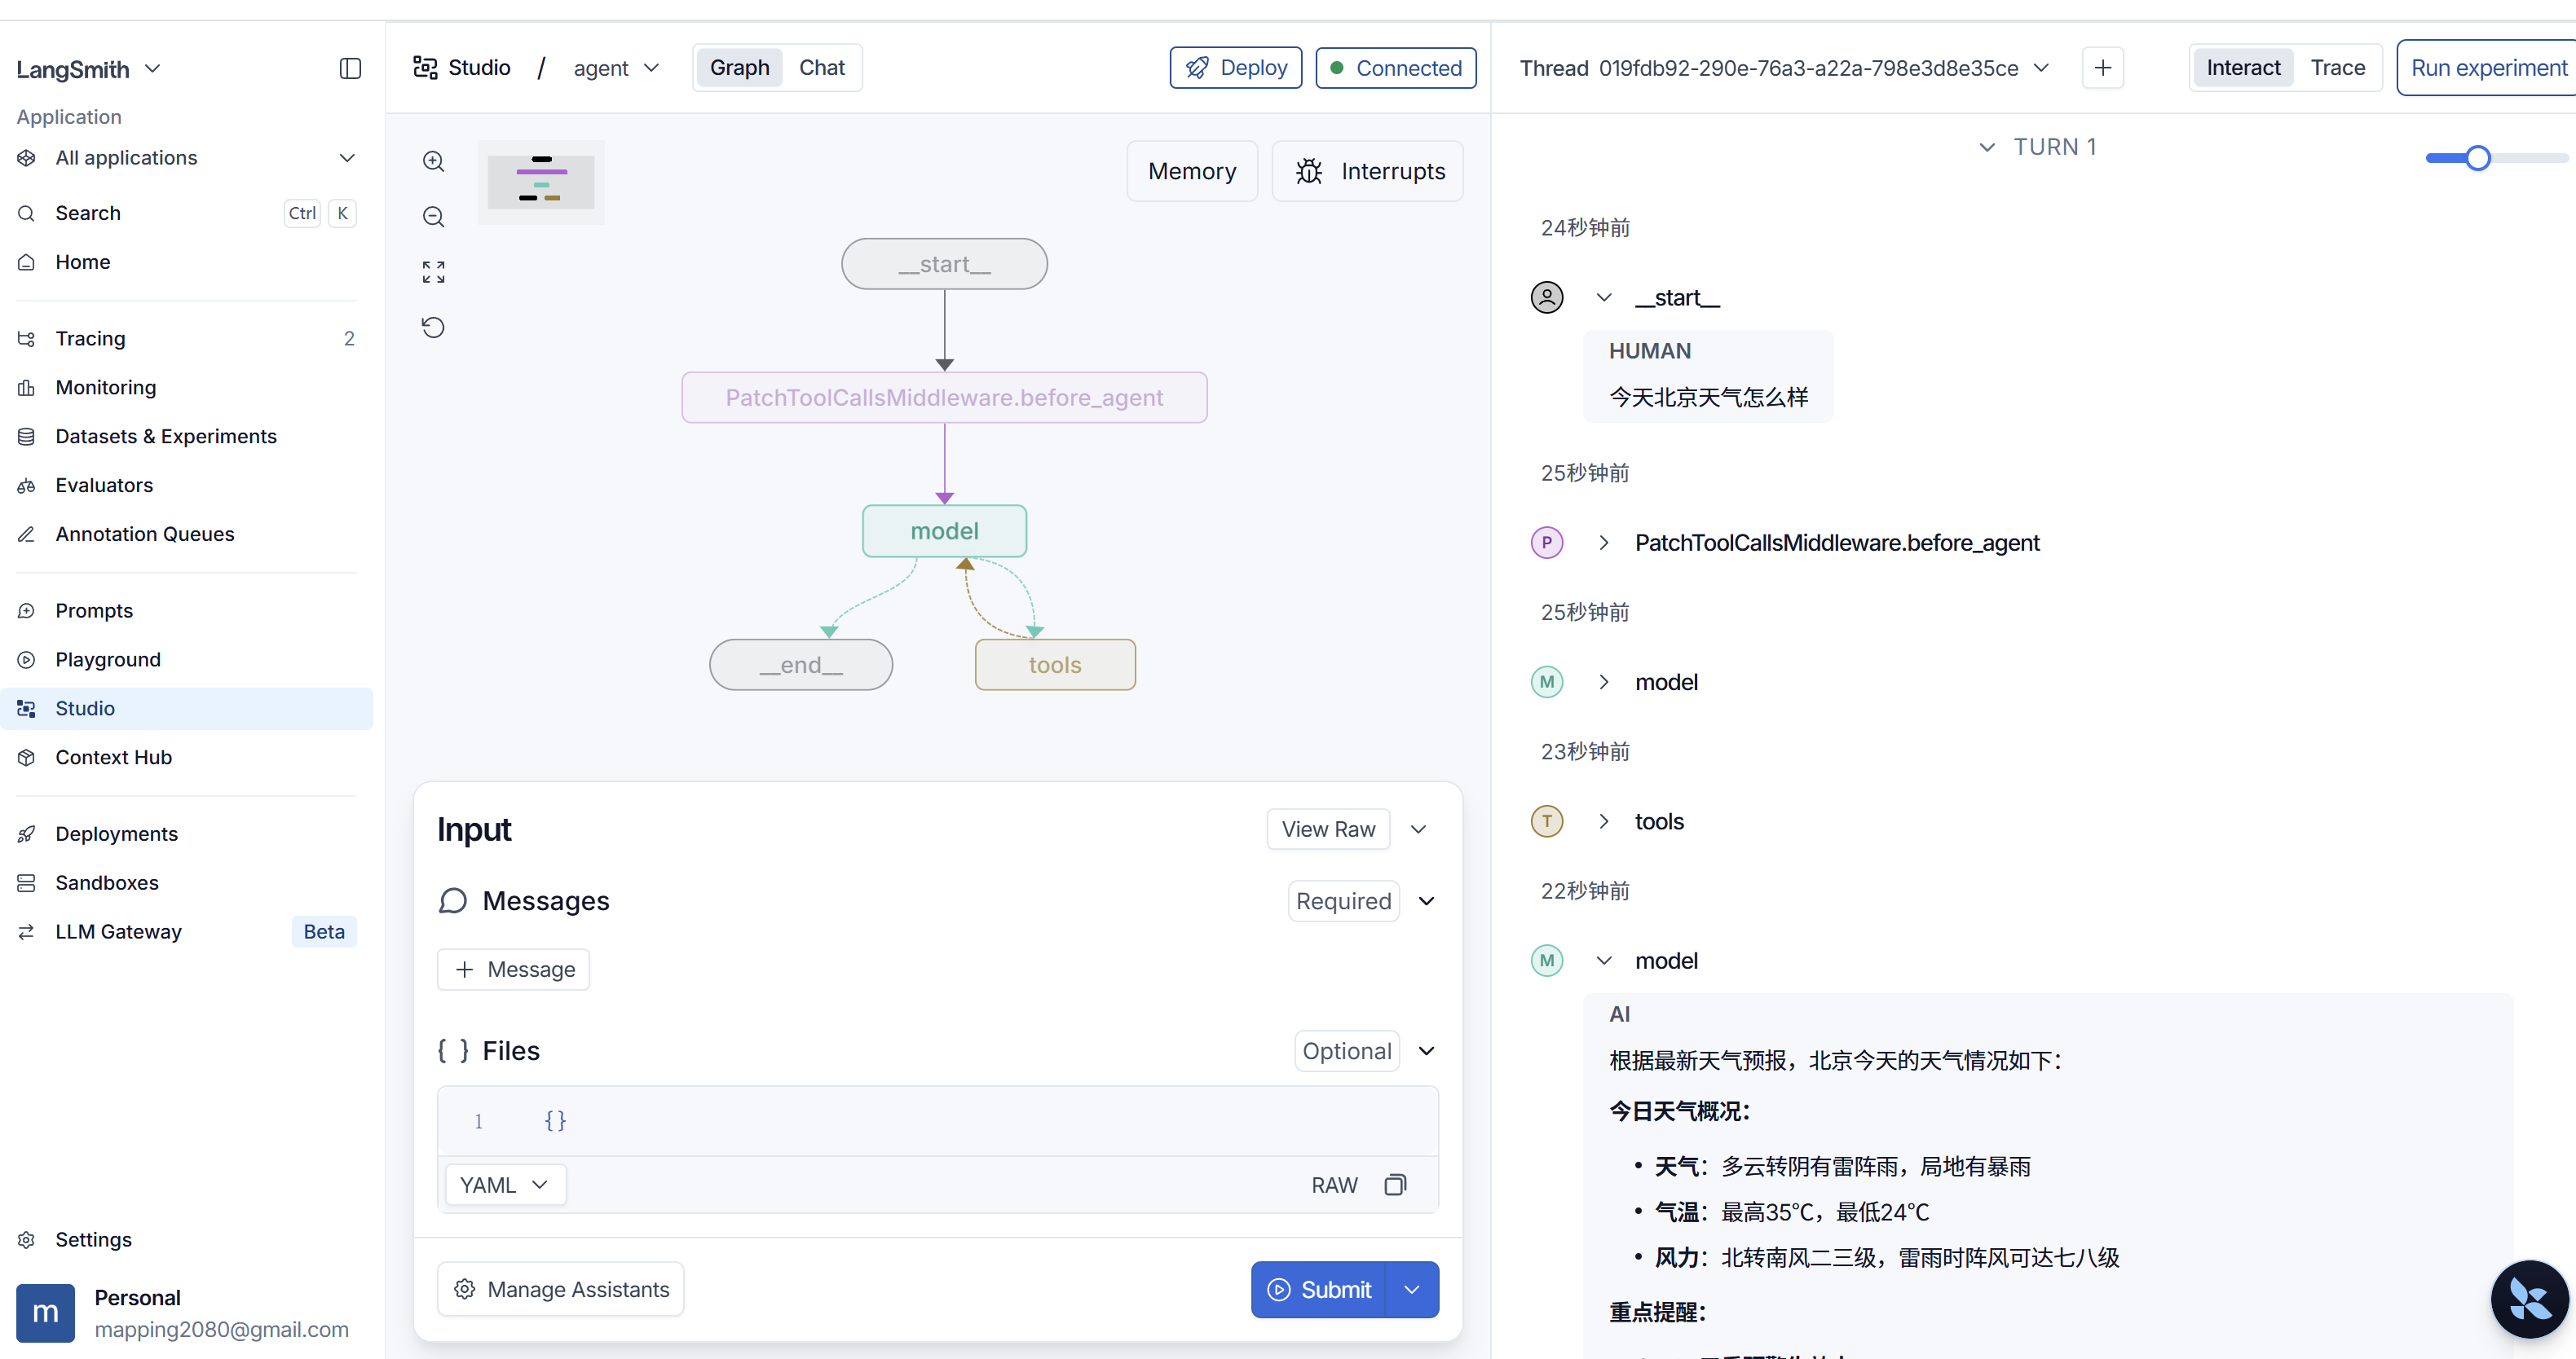Switch to the Chat view tab
Viewport: 2576px width, 1359px height.
(821, 67)
